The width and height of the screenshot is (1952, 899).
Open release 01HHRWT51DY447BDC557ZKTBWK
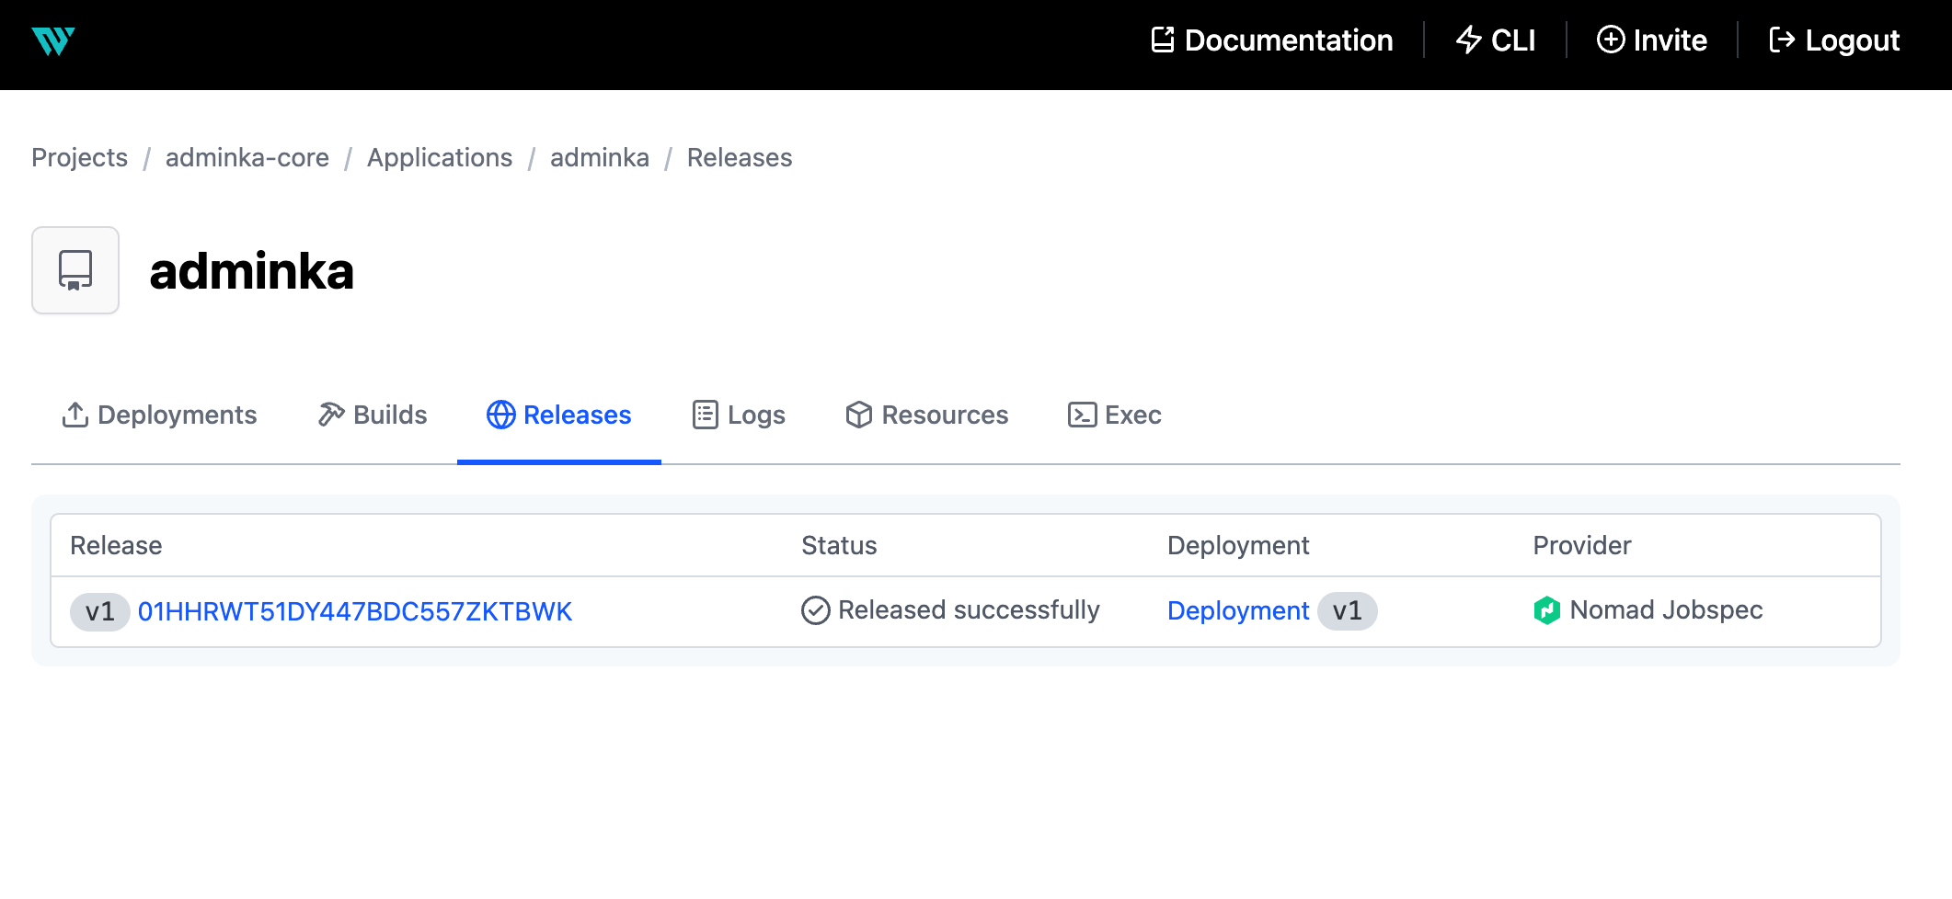[x=354, y=611]
